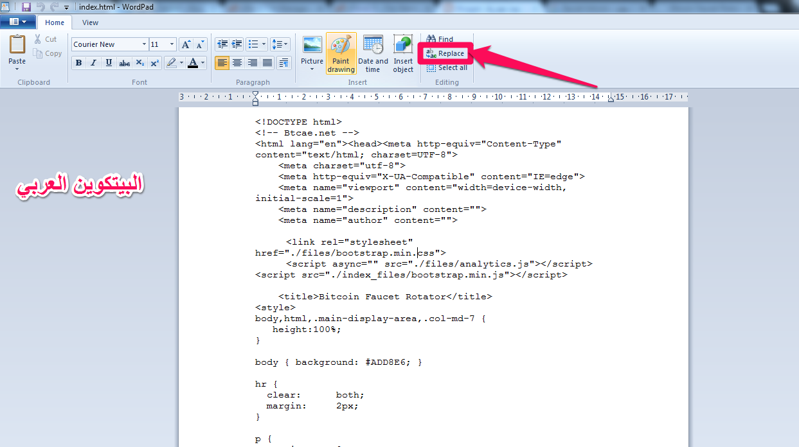Toggle underline formatting
The height and width of the screenshot is (447, 799).
(x=109, y=62)
